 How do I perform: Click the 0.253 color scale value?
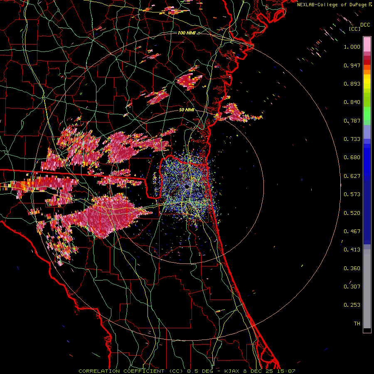point(352,305)
